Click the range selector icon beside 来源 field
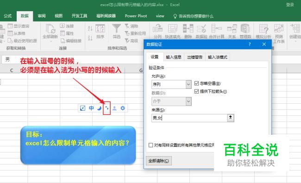301x183 pixels. (x=231, y=118)
